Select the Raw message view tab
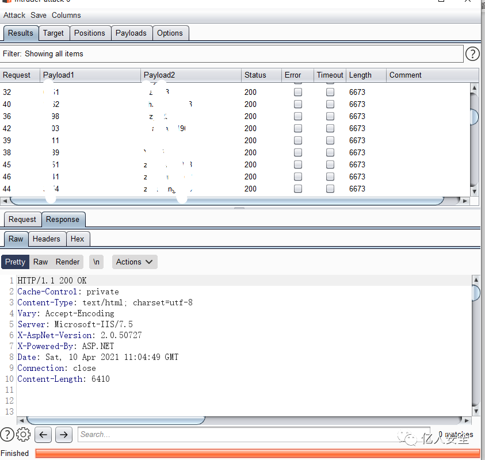This screenshot has width=485, height=460. tap(16, 239)
